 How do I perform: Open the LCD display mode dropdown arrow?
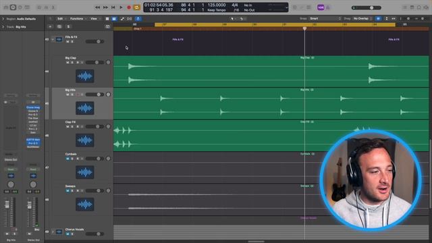[286, 7]
